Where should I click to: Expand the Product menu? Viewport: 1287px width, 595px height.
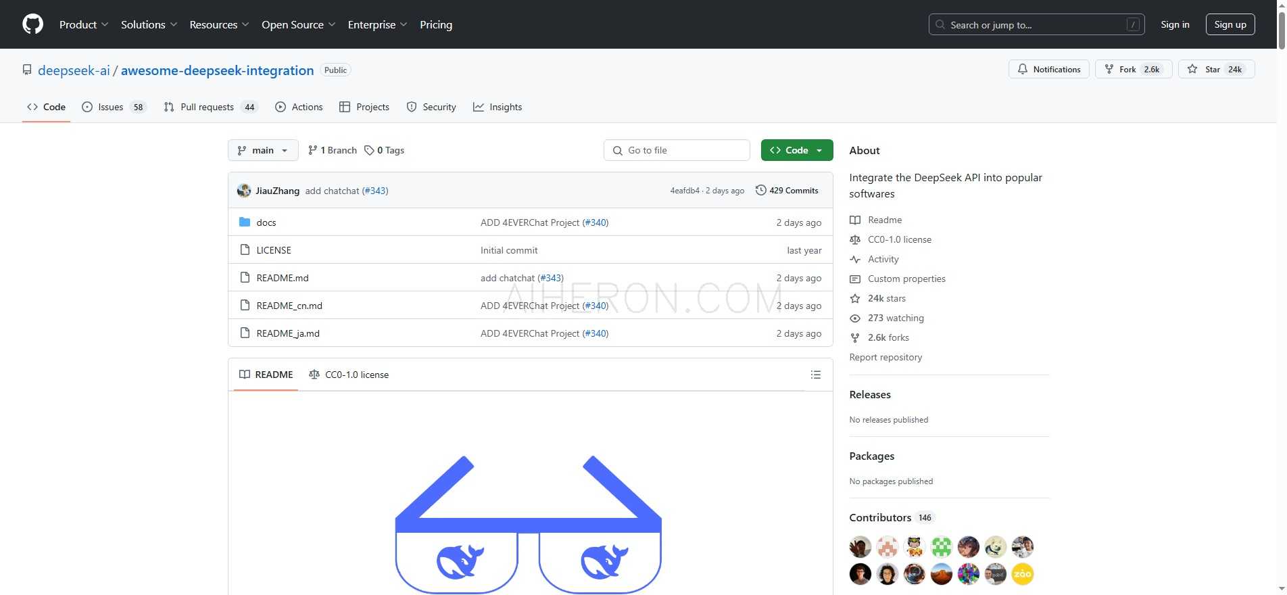point(84,24)
